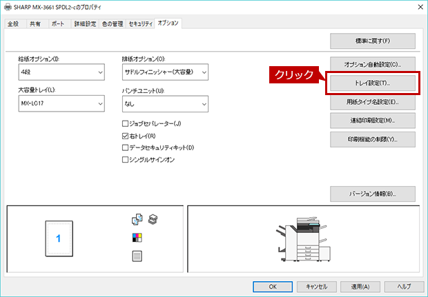
Task: Click the キャンセル button
Action: (x=317, y=287)
